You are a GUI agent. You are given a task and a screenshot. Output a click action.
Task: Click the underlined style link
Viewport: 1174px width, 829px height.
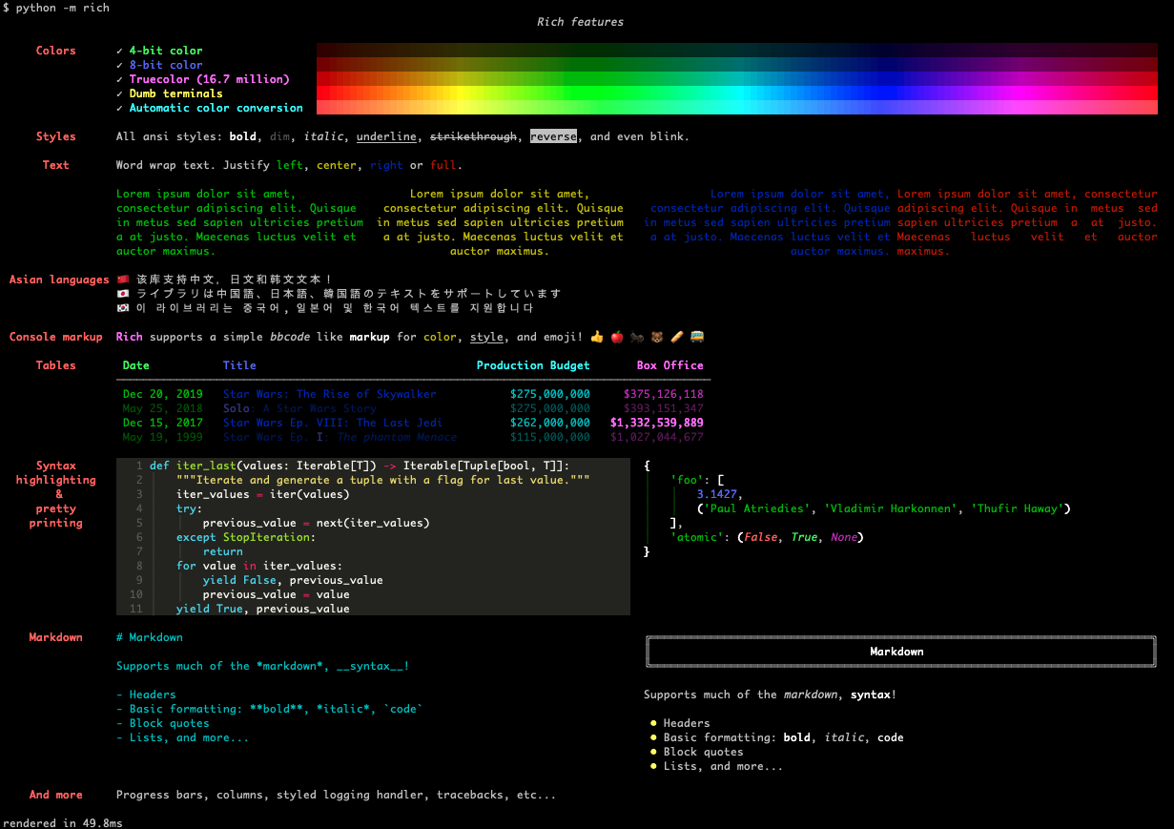[x=385, y=136]
